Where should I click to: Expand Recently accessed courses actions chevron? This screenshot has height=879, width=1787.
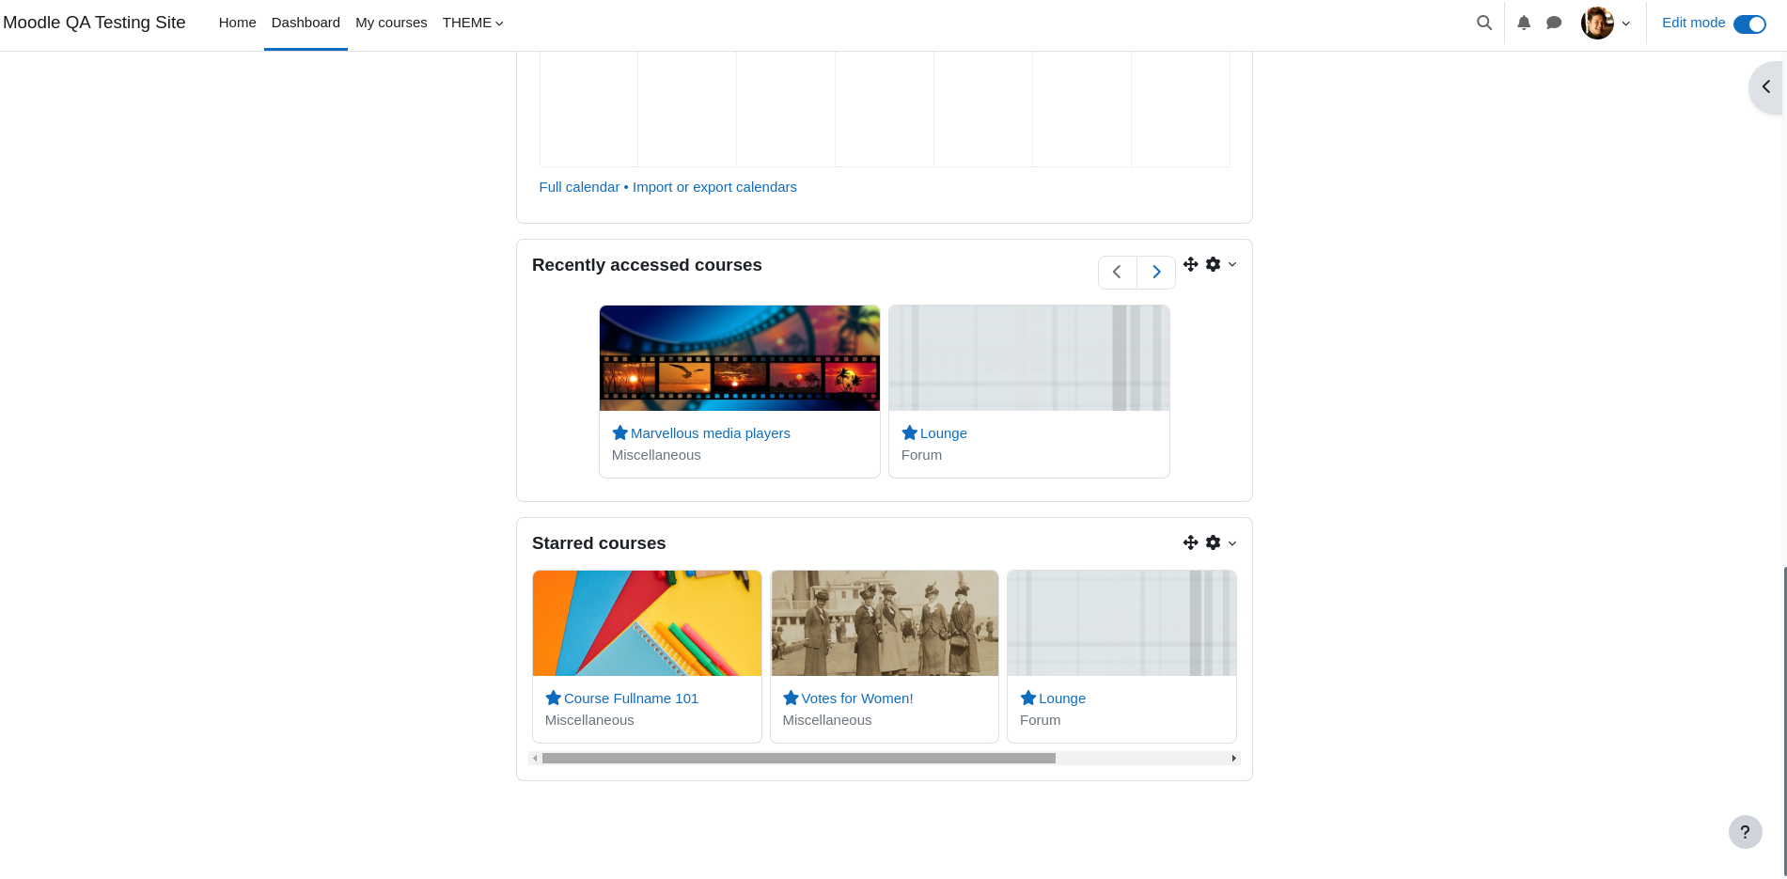click(1232, 264)
